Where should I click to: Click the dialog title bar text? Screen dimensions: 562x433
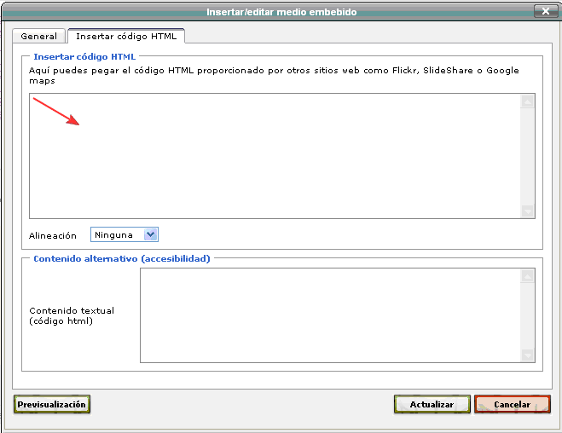pos(281,12)
